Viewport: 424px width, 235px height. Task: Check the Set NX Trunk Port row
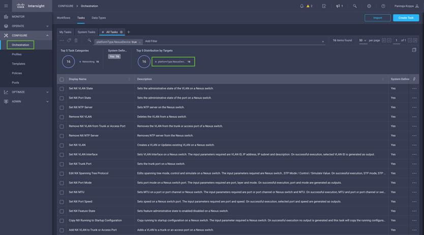[x=62, y=164]
